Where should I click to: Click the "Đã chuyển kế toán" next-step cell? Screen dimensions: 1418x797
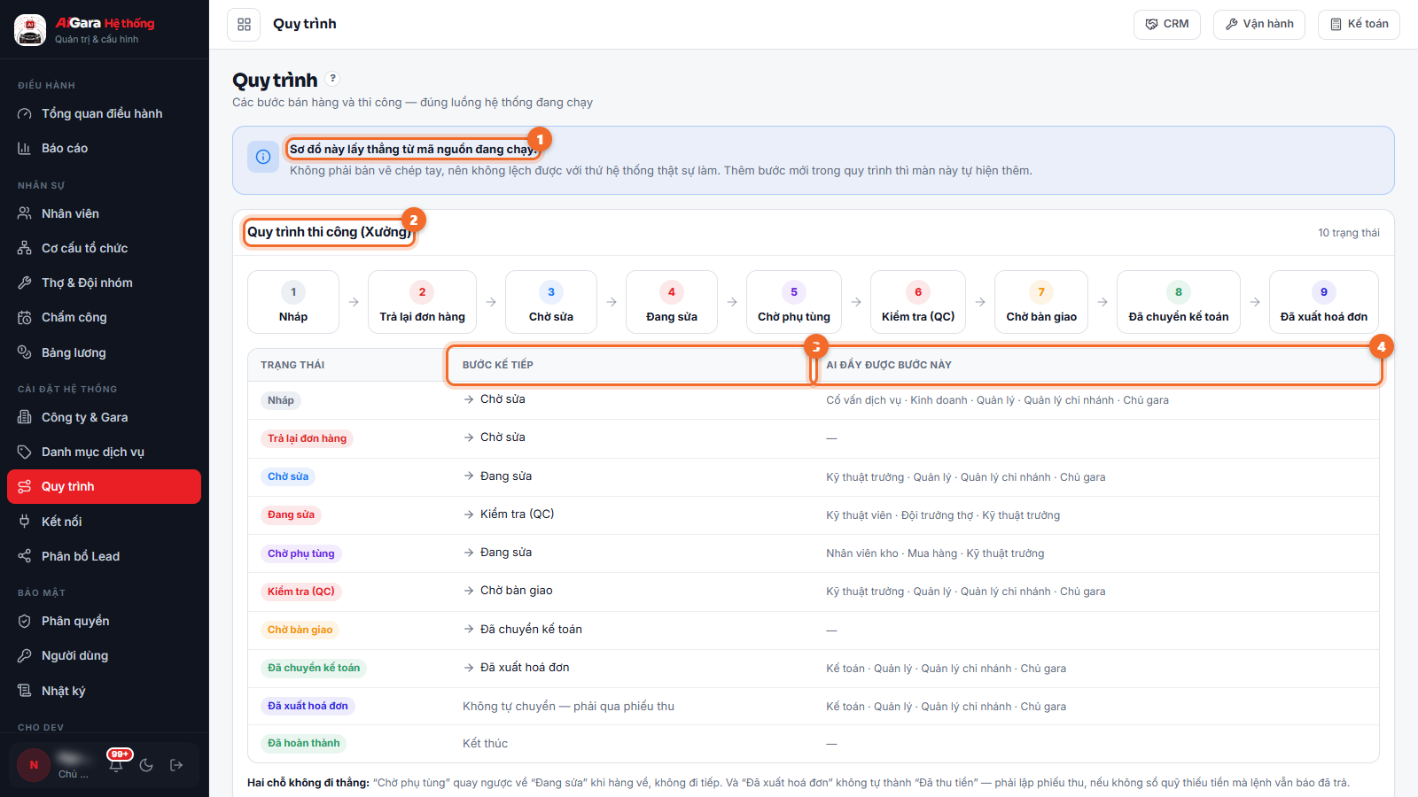523,629
